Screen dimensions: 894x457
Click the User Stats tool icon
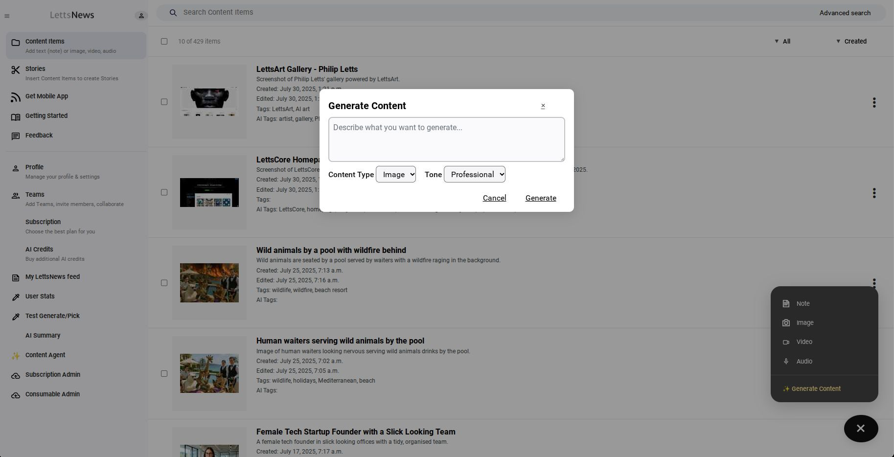click(x=16, y=297)
